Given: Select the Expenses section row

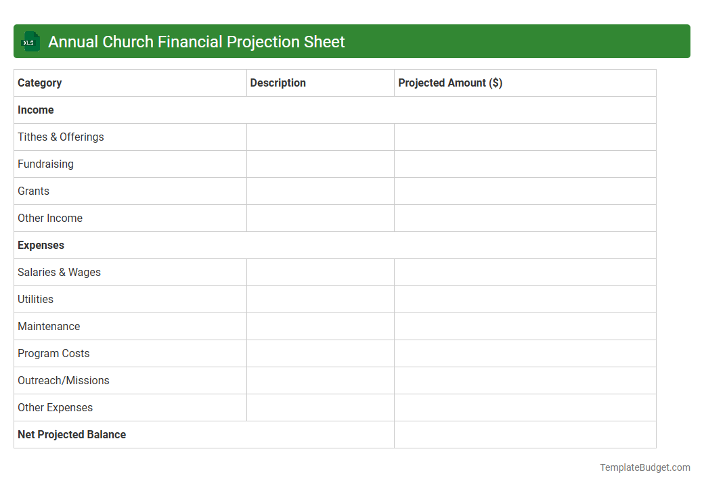Looking at the screenshot, I should click(41, 245).
